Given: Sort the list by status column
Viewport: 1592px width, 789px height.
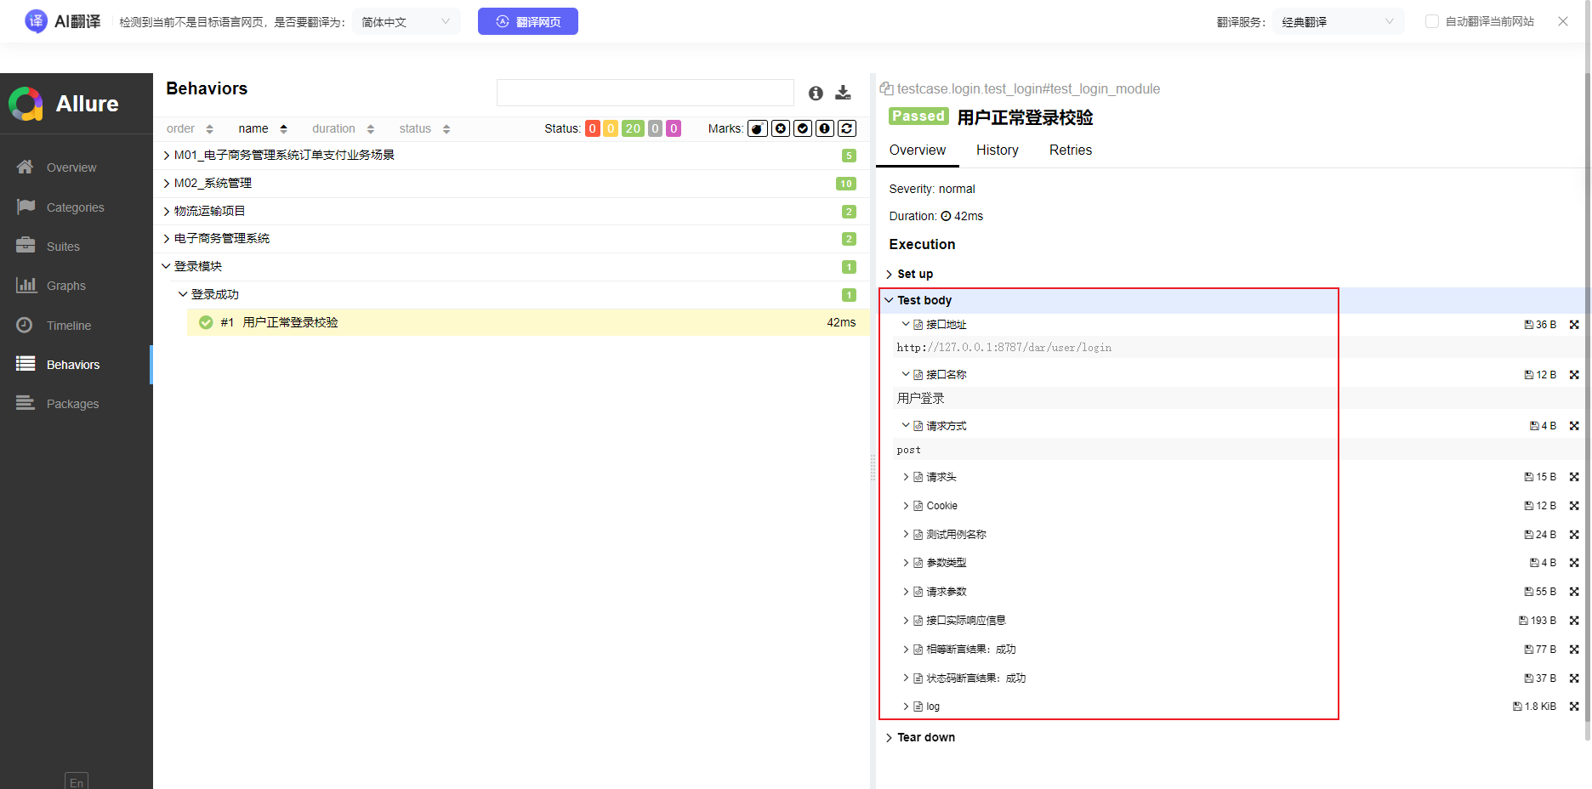Looking at the screenshot, I should 424,128.
